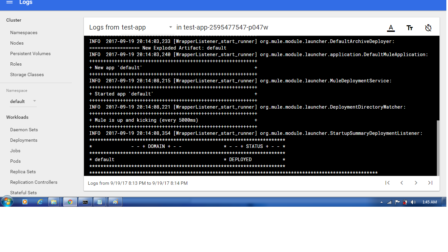Screen dimensions: 448x252
Task: Go to next log page
Action: point(416,183)
